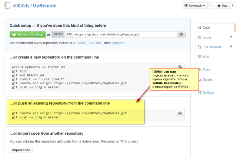The width and height of the screenshot is (237, 160).
Task: Click the repository URL input field
Action: [126, 35]
